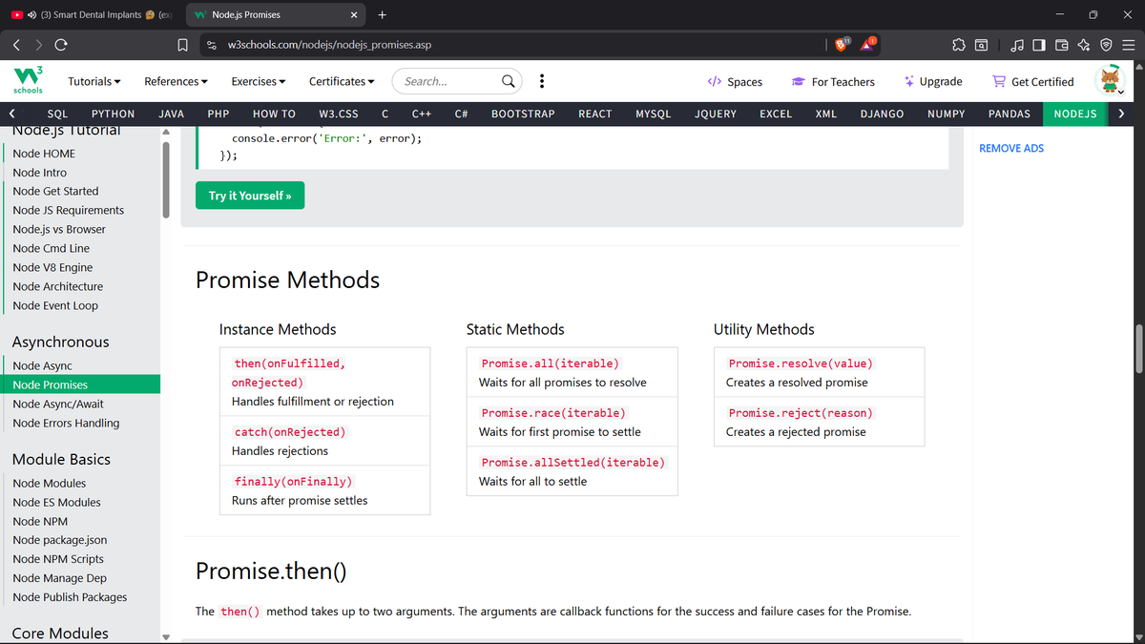Open the browser hamburger main menu
This screenshot has height=644, width=1145.
point(1127,45)
